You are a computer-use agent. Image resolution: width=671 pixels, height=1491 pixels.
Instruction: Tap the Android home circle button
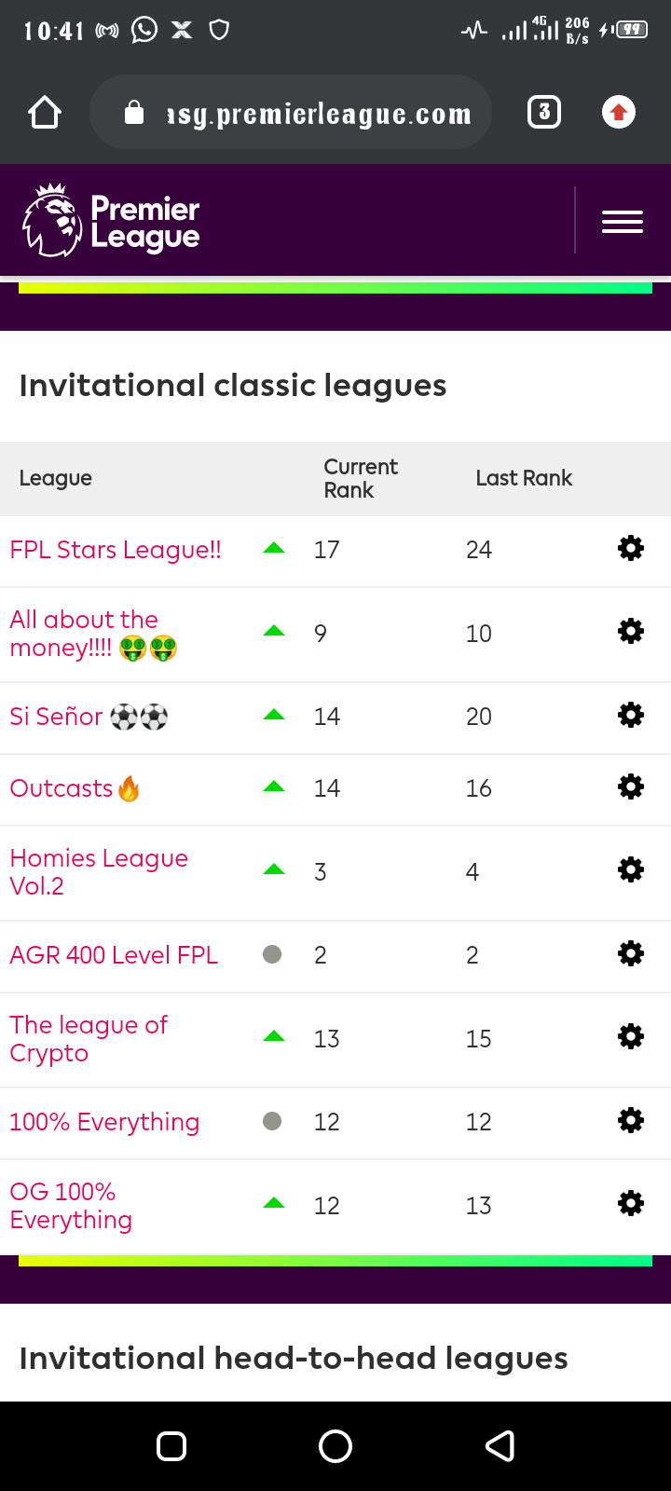click(335, 1446)
